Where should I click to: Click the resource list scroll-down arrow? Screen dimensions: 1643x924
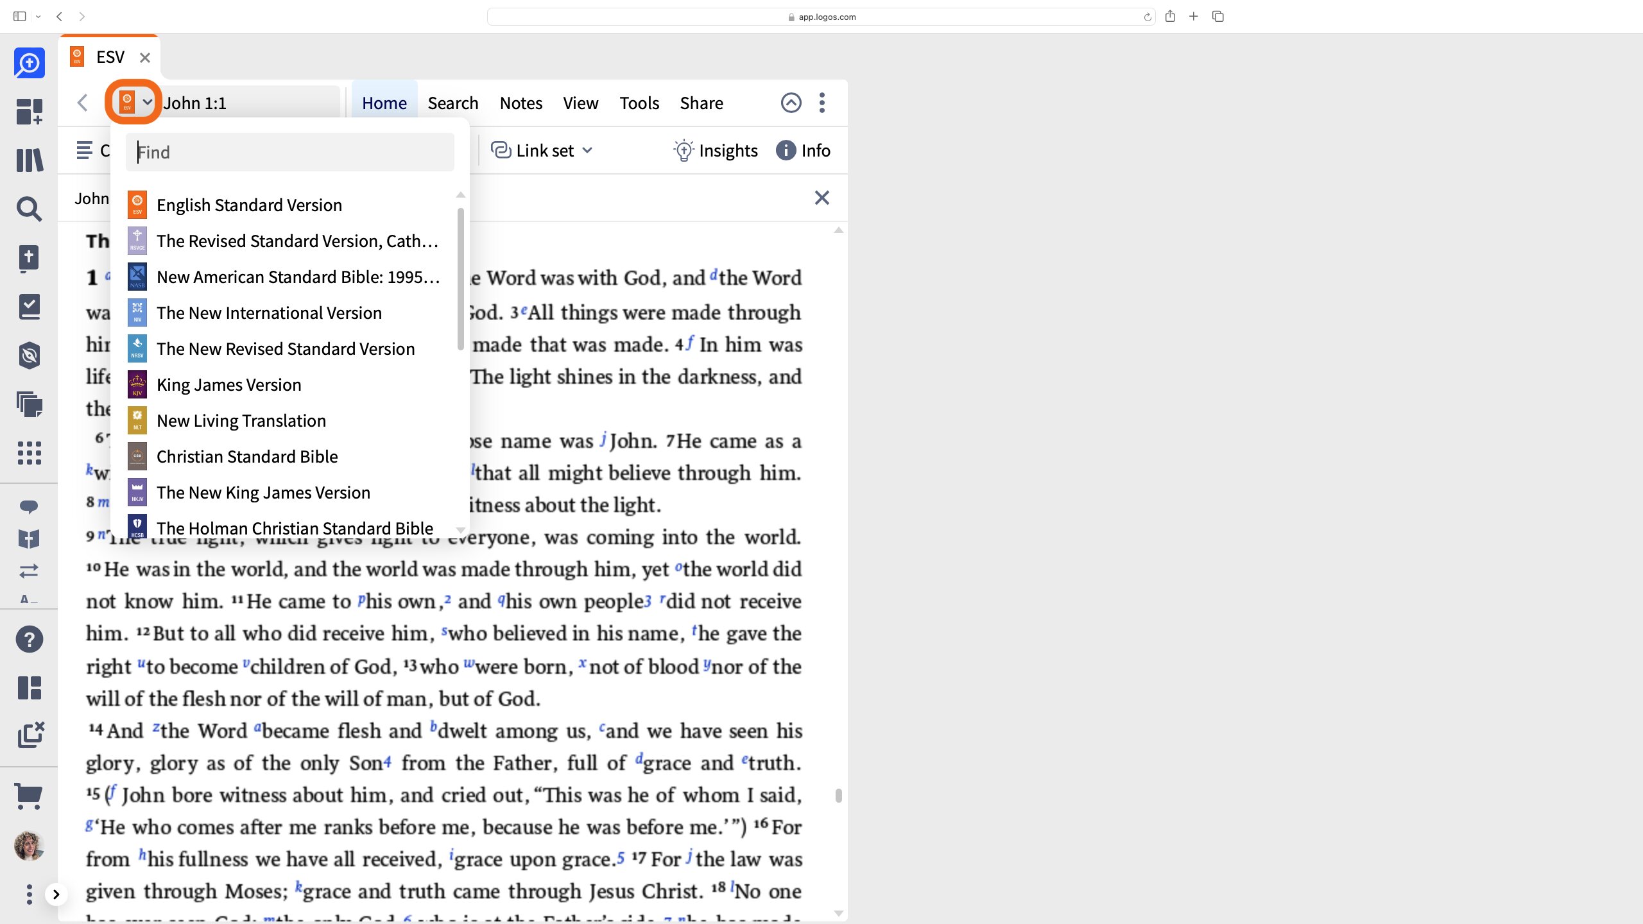pos(460,530)
